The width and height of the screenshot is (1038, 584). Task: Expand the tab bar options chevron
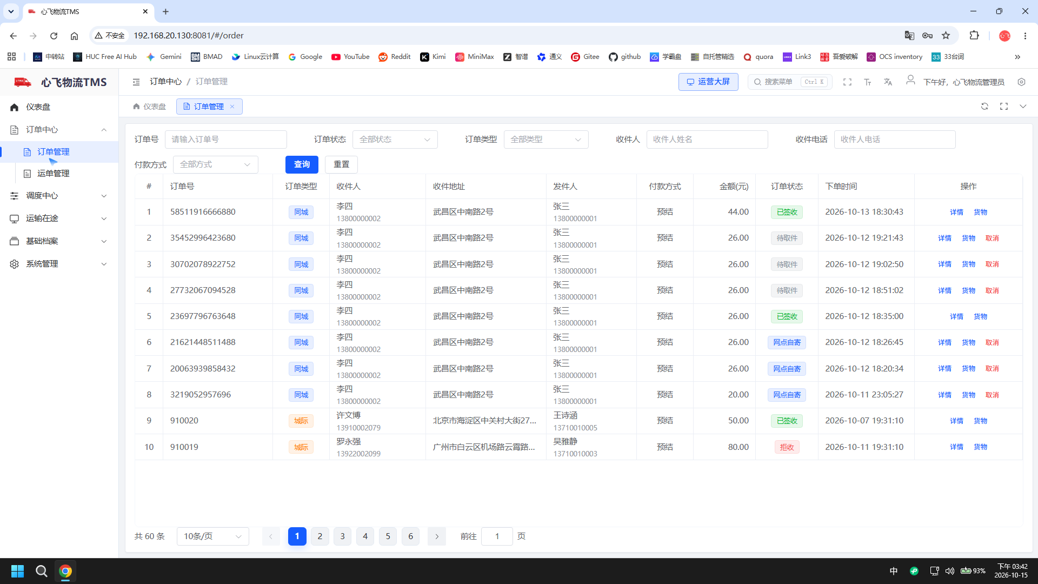point(1023,107)
